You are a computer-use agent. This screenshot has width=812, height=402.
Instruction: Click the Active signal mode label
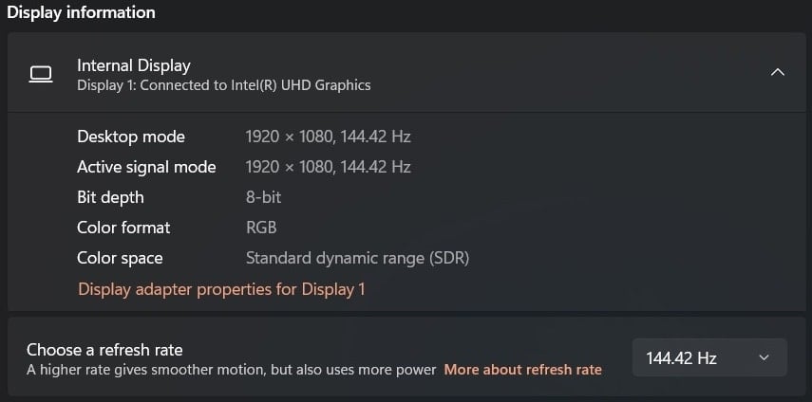146,167
